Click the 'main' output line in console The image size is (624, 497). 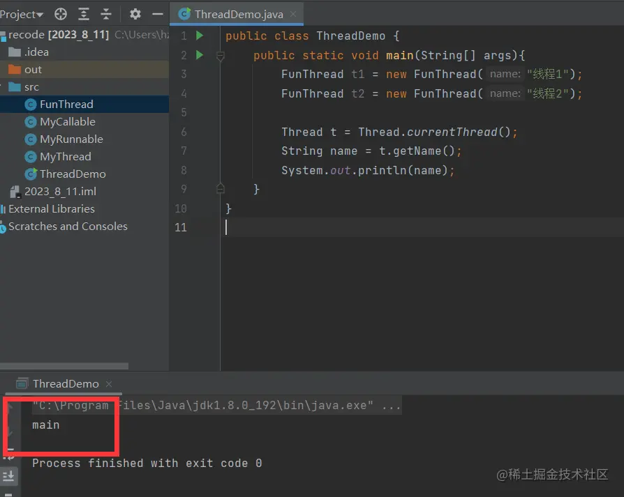point(46,425)
